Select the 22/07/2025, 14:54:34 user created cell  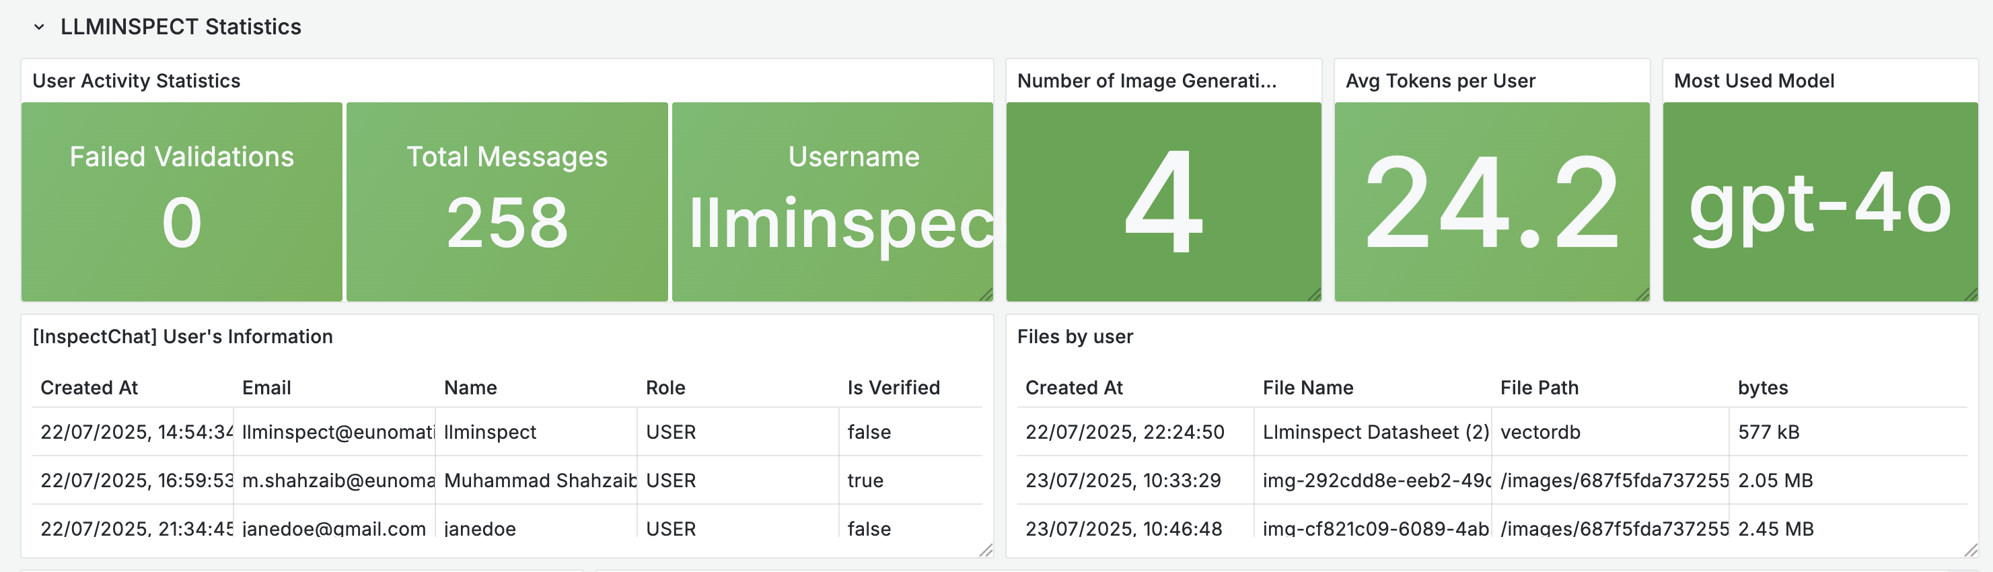click(133, 432)
